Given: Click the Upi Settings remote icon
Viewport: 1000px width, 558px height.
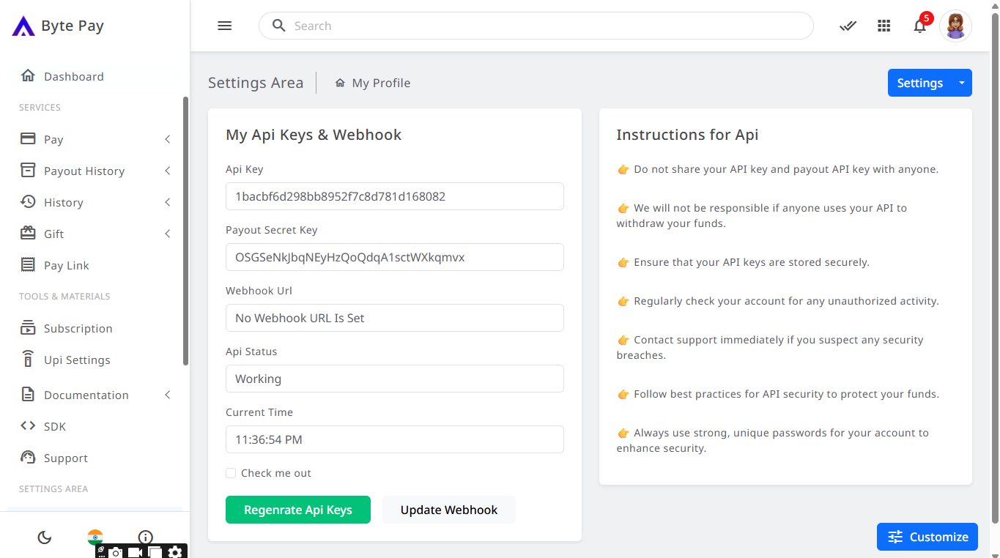Looking at the screenshot, I should tap(28, 359).
